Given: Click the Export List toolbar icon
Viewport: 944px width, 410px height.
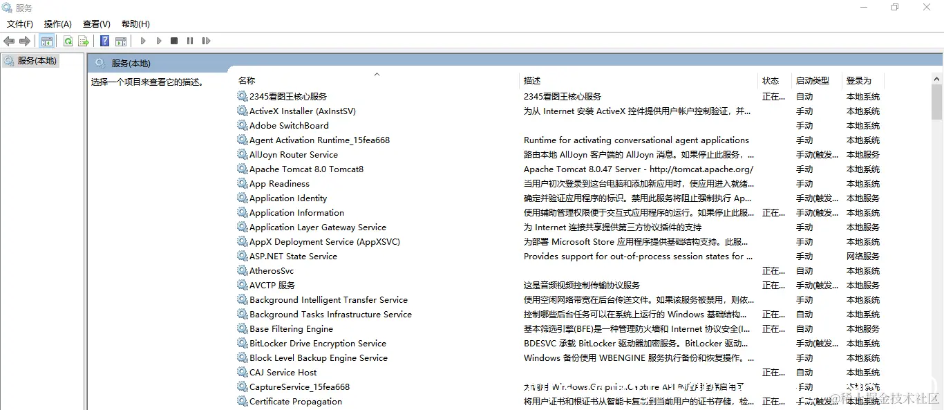Looking at the screenshot, I should point(83,41).
